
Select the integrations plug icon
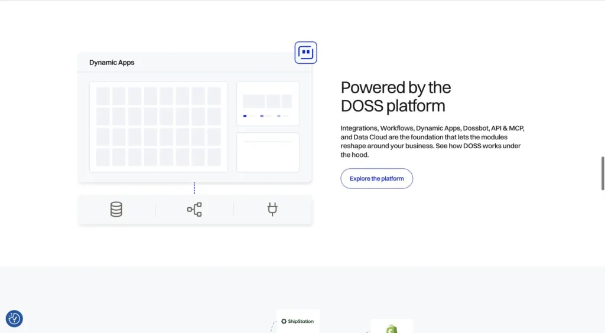tap(272, 209)
